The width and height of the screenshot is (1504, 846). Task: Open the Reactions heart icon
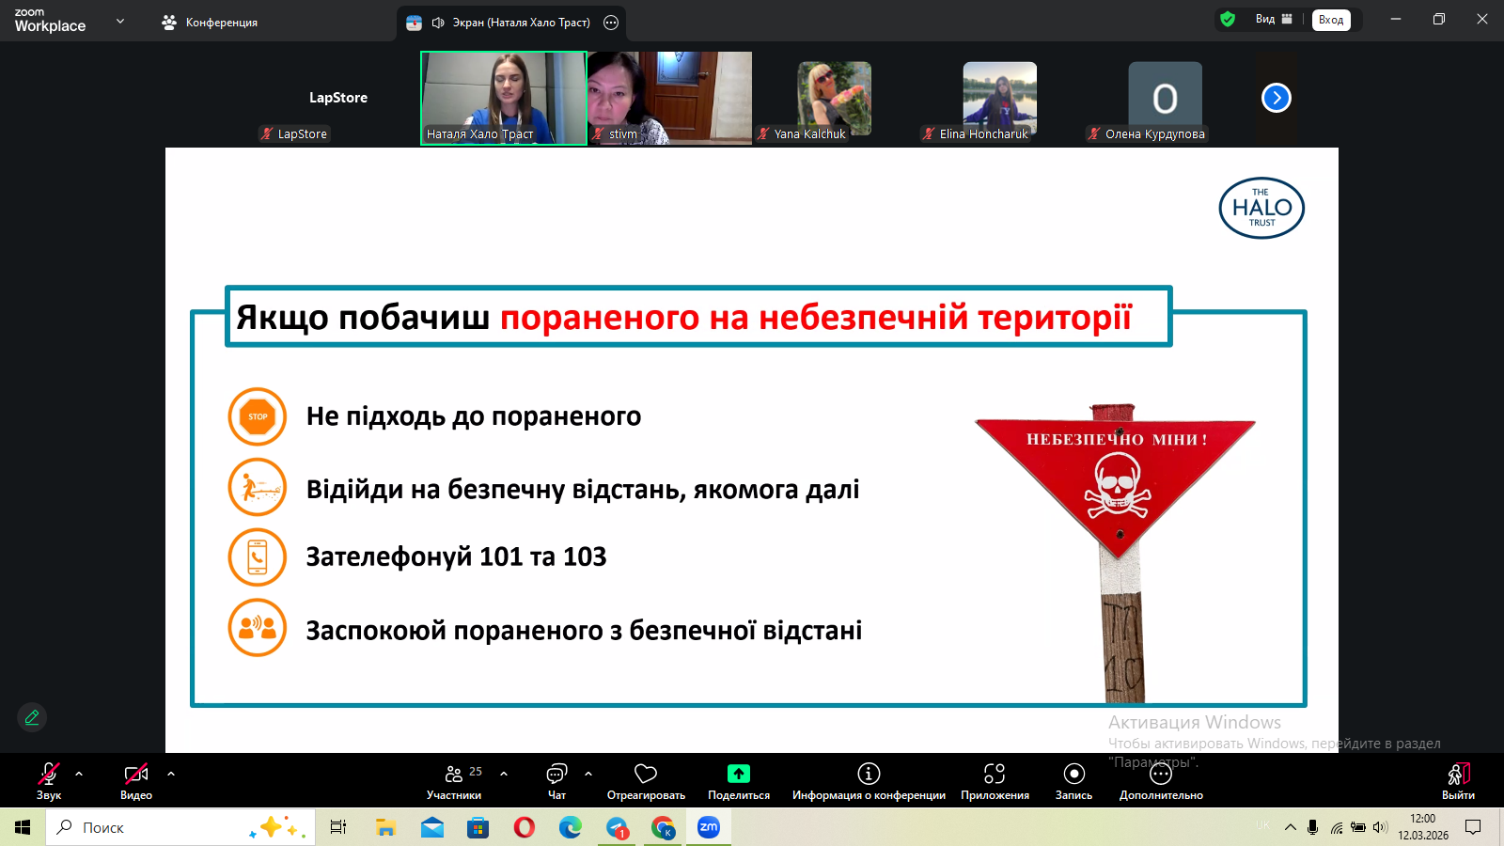coord(646,774)
